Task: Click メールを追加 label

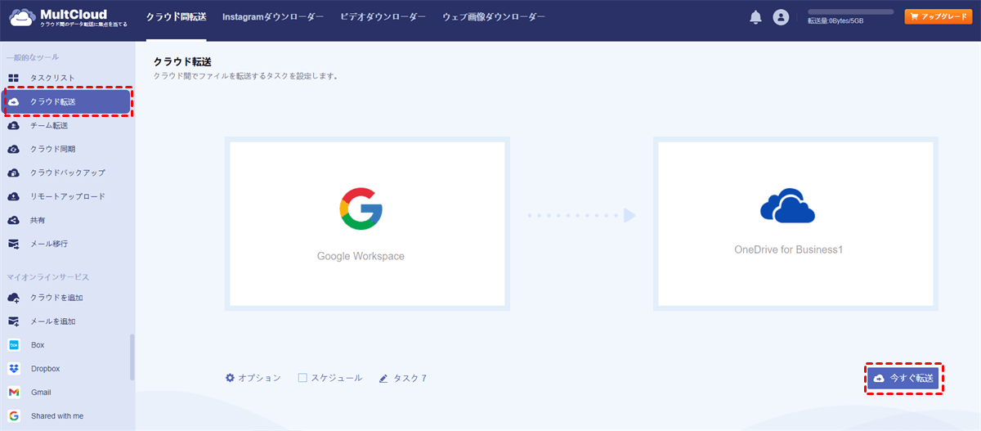Action: tap(53, 321)
